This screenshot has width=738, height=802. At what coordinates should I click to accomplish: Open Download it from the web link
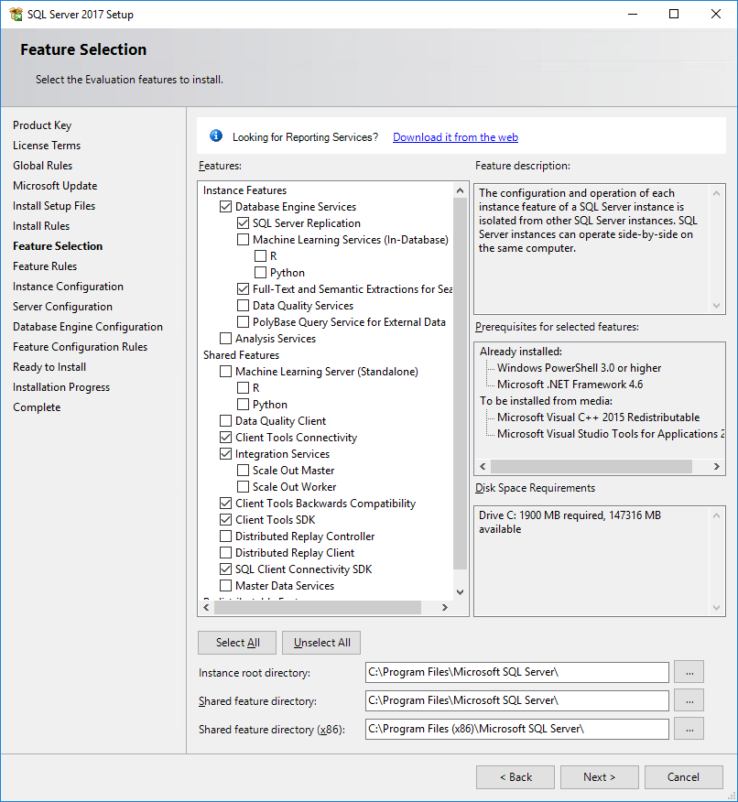coord(455,137)
